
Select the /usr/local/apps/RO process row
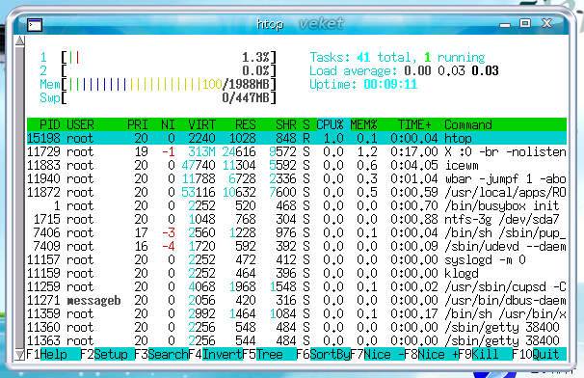click(x=297, y=192)
